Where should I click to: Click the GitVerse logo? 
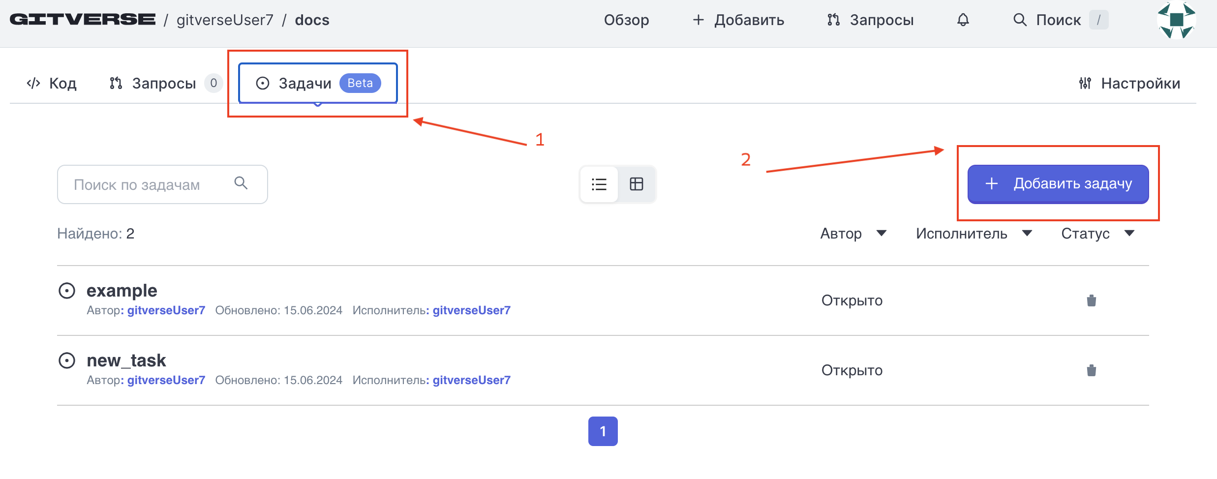[83, 20]
